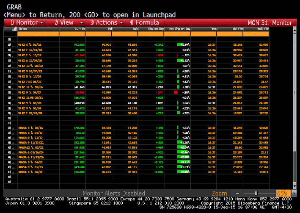The width and height of the screenshot is (300, 213).
Task: Sort by the Pct Chg on Day header
Action: click(x=177, y=29)
